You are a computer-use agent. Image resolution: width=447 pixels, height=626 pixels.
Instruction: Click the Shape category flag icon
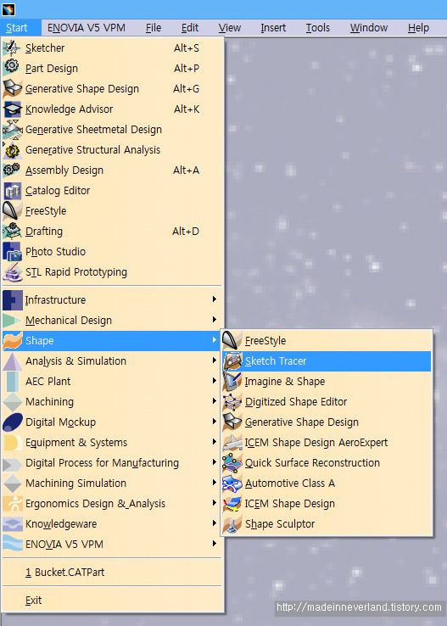13,341
